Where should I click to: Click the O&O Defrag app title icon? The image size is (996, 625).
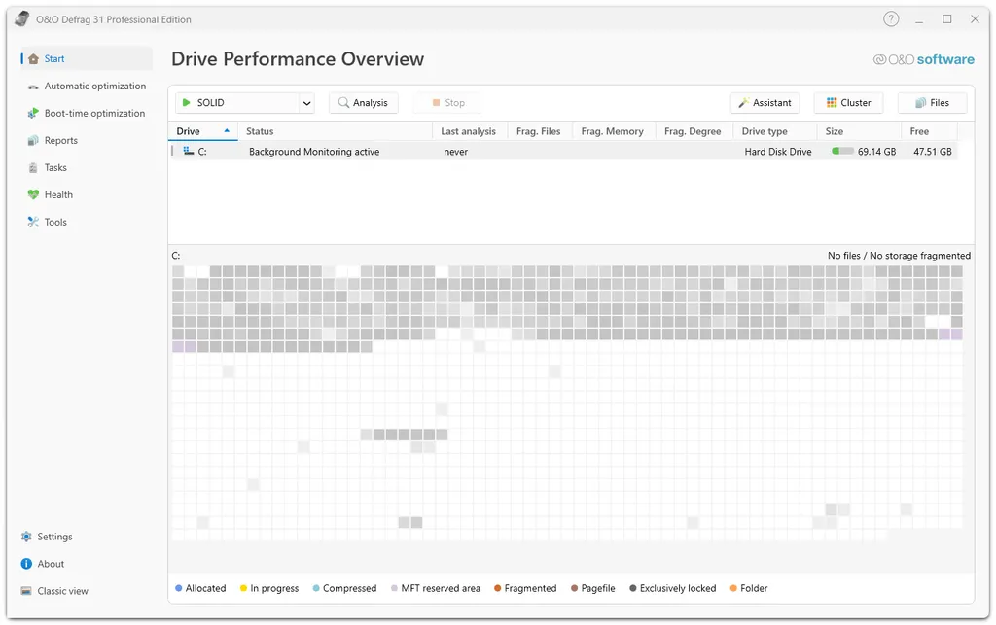click(22, 19)
